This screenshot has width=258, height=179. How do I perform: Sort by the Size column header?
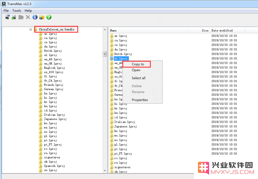tap(199, 30)
